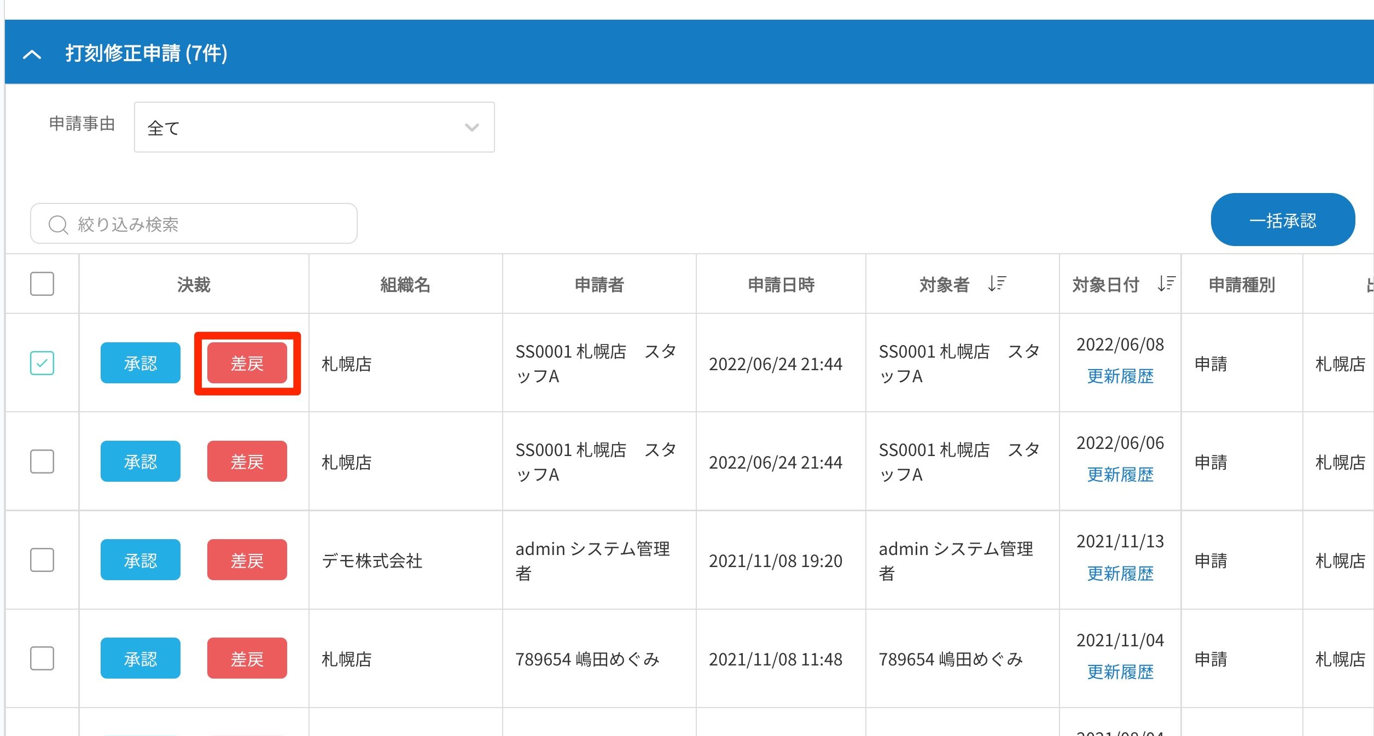Toggle the select-all header checkbox
Screen dimensions: 1374x736
point(42,284)
